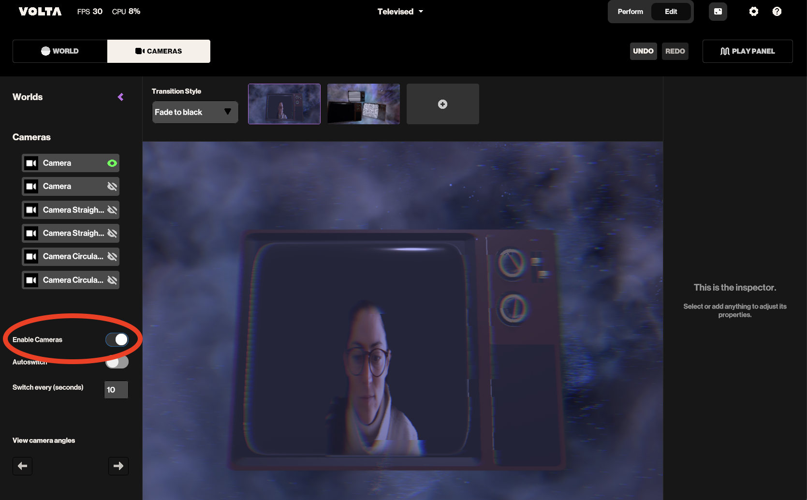The height and width of the screenshot is (500, 807).
Task: Open the PLAY PANEL
Action: point(748,51)
